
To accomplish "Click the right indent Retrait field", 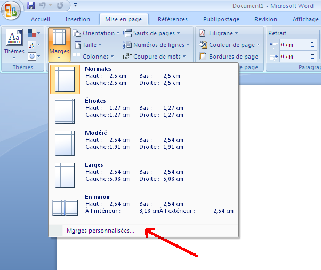I will [294, 57].
